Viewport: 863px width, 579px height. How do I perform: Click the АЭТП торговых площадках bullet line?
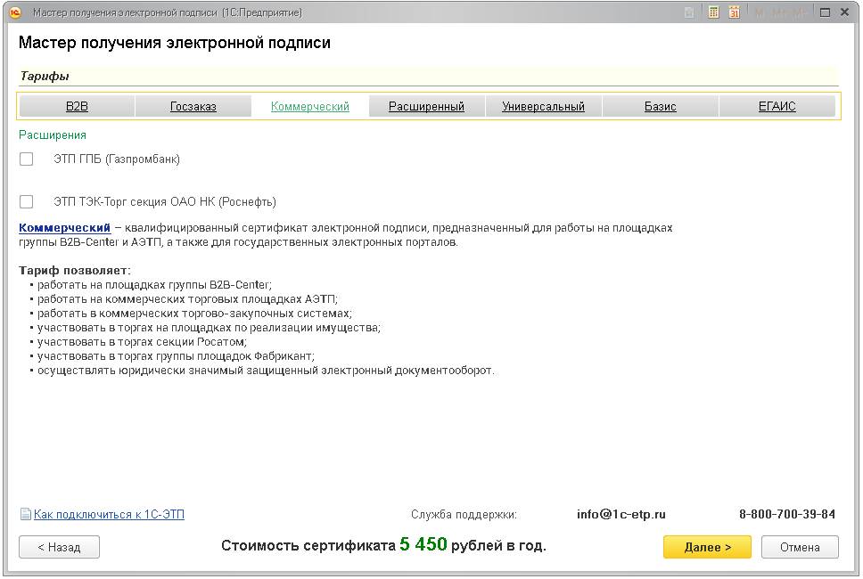188,299
